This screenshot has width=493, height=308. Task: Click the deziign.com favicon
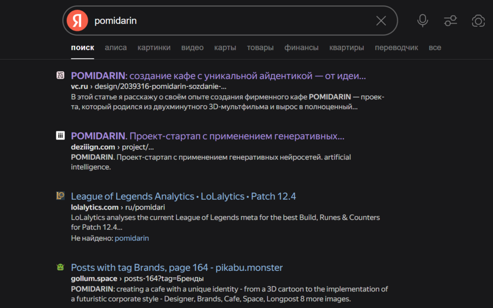[x=60, y=136]
